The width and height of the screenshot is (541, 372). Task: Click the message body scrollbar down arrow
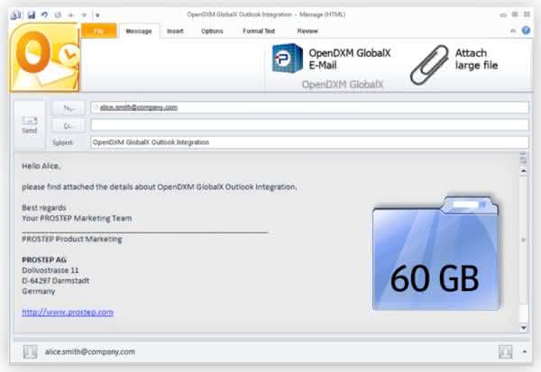(523, 328)
